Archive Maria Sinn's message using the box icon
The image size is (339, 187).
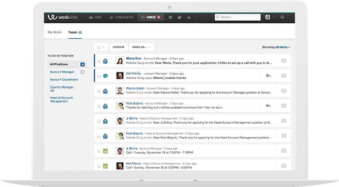(284, 61)
